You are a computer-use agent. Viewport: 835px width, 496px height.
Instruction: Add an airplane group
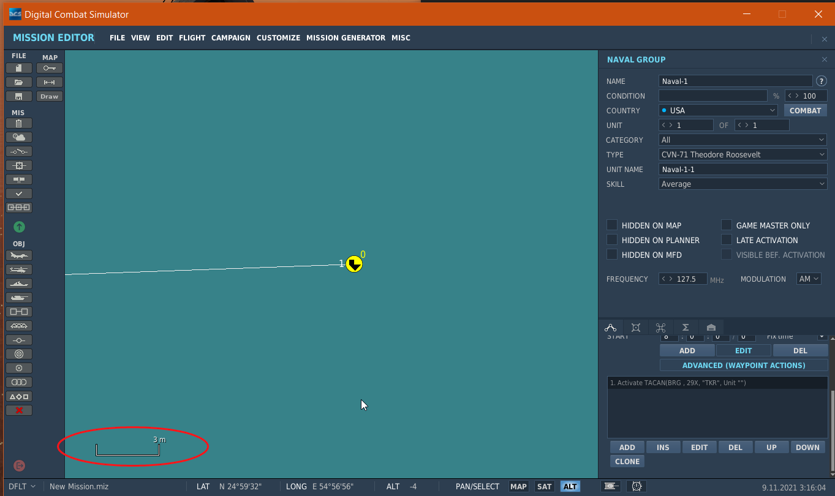click(19, 255)
